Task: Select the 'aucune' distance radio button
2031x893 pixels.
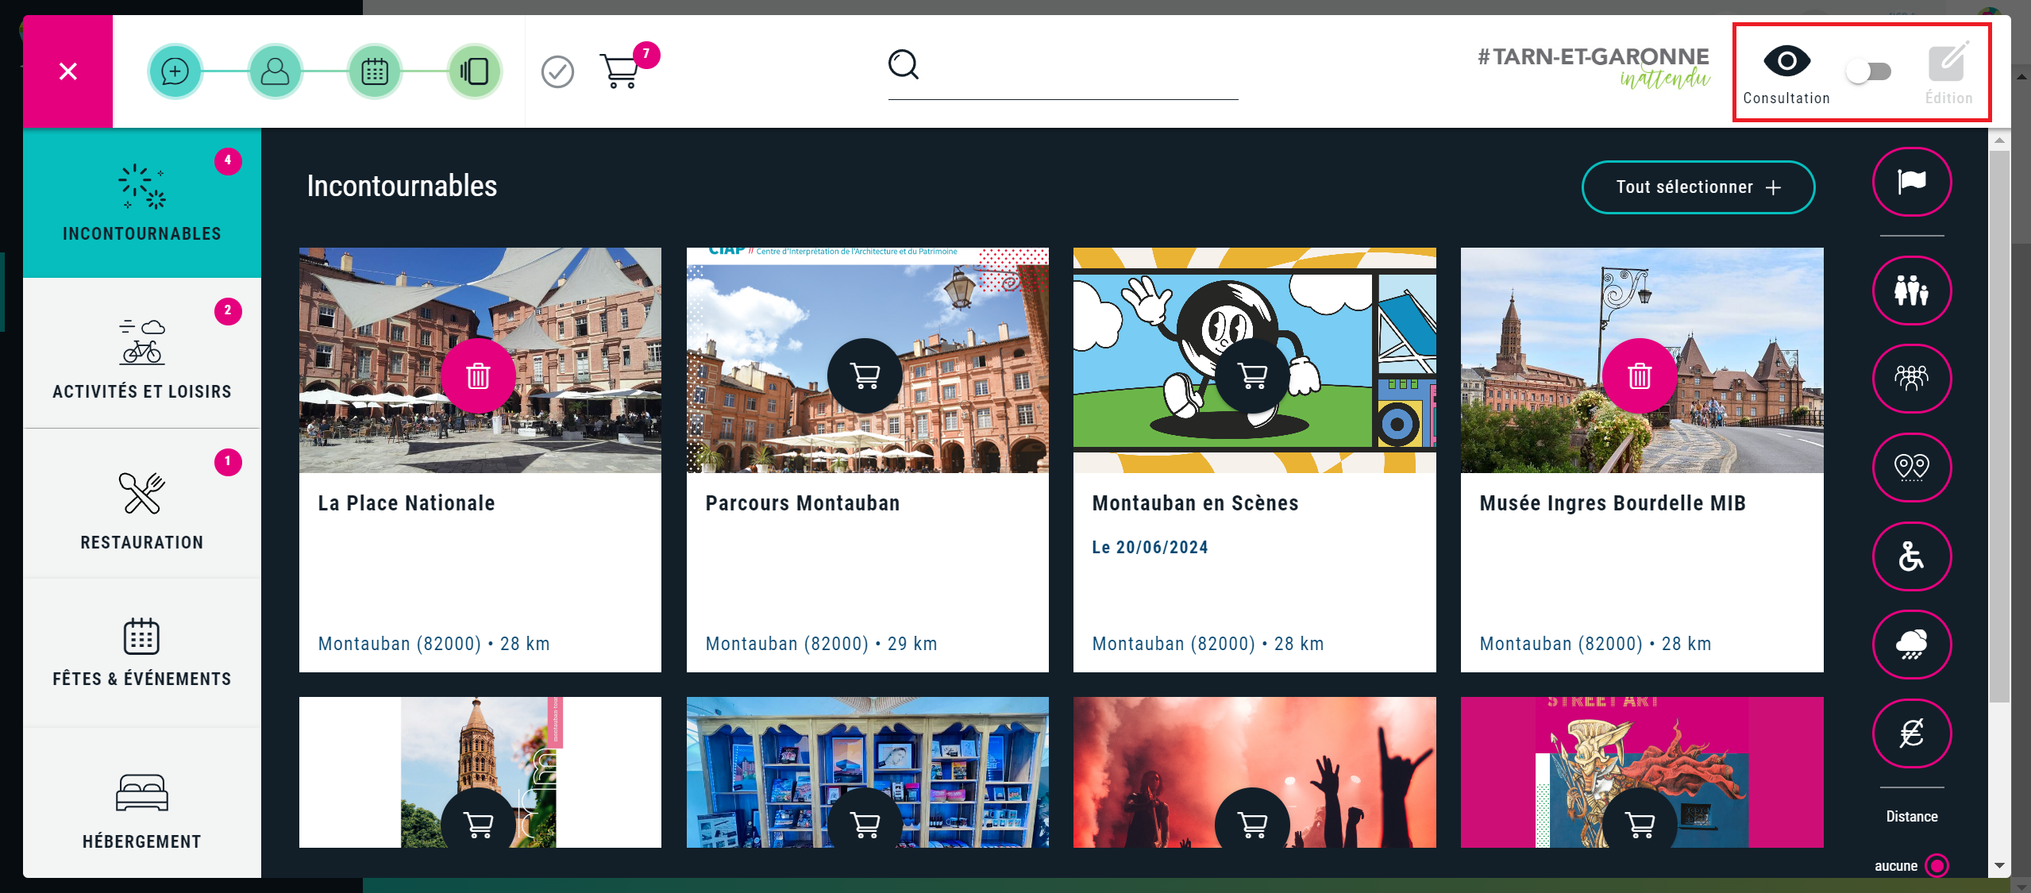Action: [x=1937, y=865]
